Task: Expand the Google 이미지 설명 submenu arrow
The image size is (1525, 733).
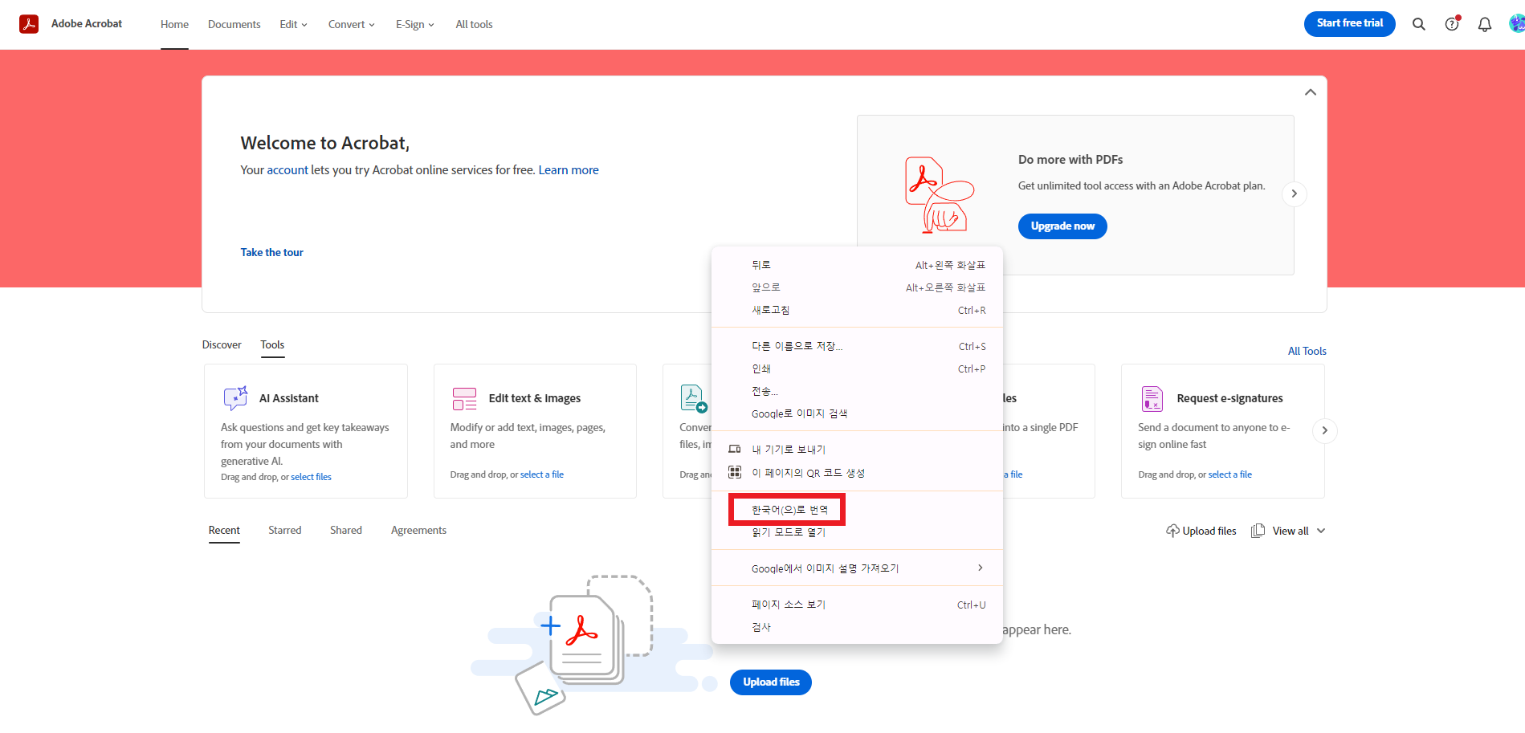Action: (x=980, y=568)
